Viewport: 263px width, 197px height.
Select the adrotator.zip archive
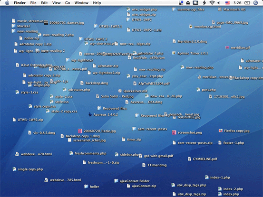click(x=106, y=66)
